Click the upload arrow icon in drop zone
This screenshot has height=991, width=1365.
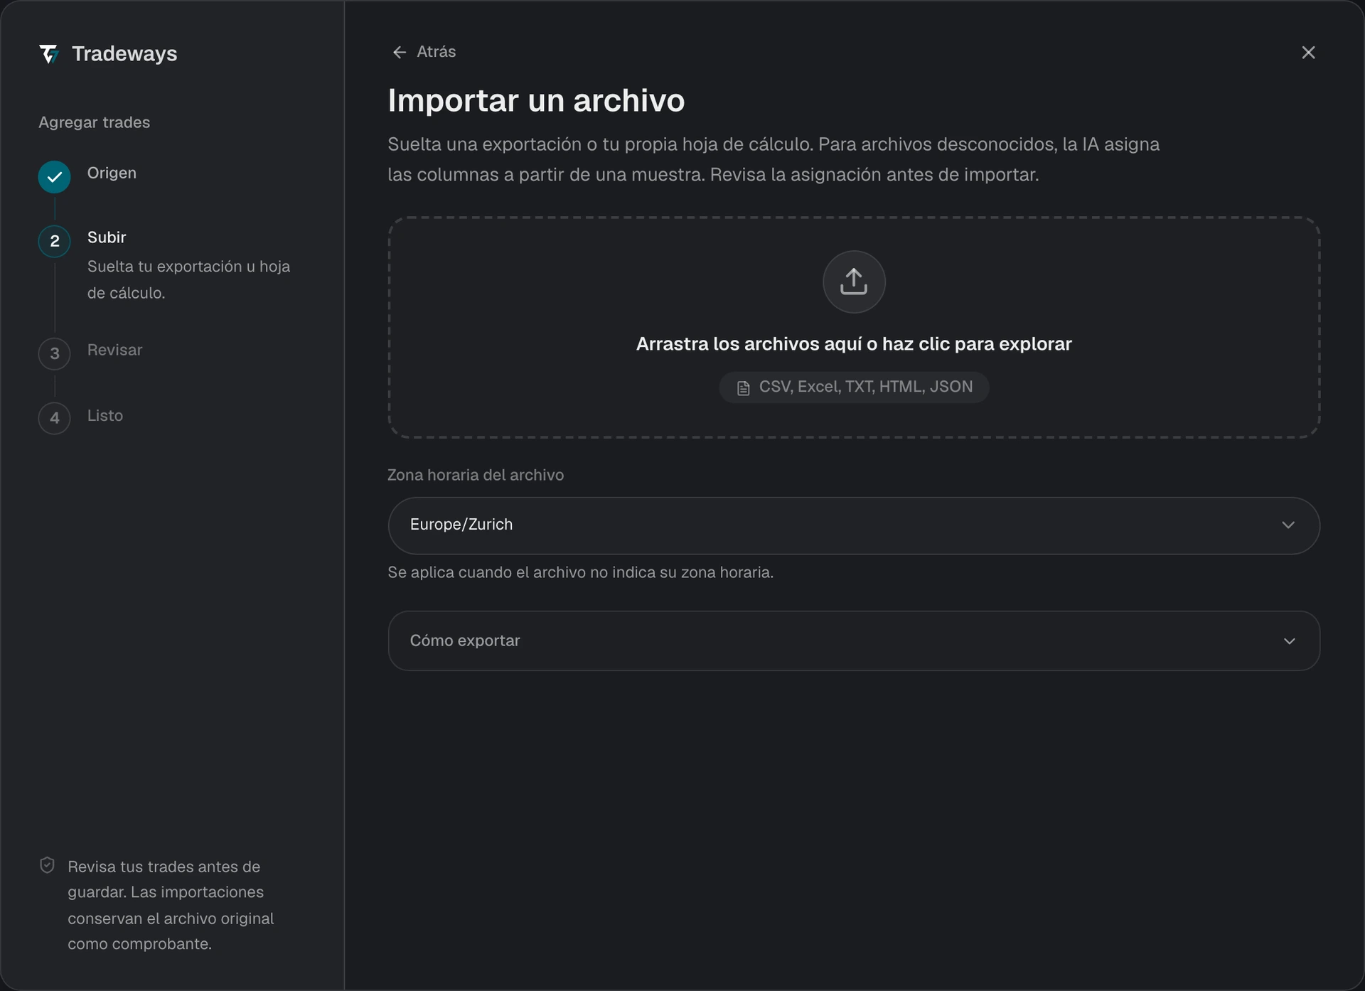click(854, 282)
